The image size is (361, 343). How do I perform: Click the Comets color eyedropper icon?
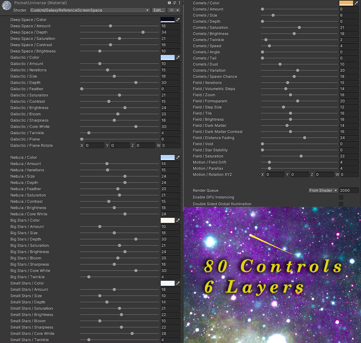pyautogui.click(x=356, y=3)
